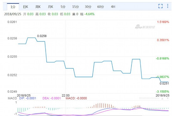
Task: Click the 22:00 time axis label
Action: [x=66, y=95]
